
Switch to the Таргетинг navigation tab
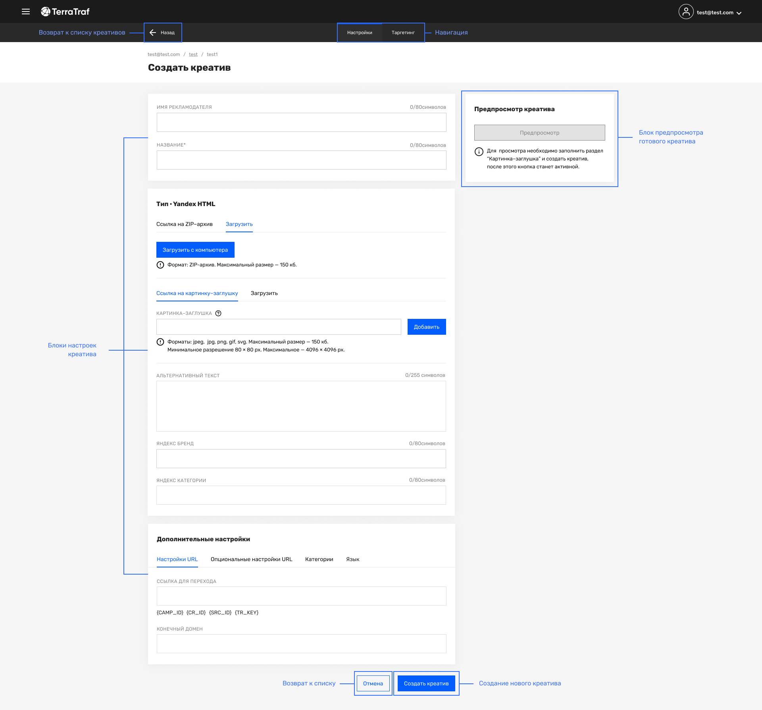403,33
